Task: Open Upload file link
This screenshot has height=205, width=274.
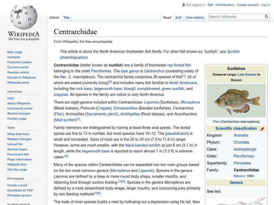Action: (x=15, y=144)
